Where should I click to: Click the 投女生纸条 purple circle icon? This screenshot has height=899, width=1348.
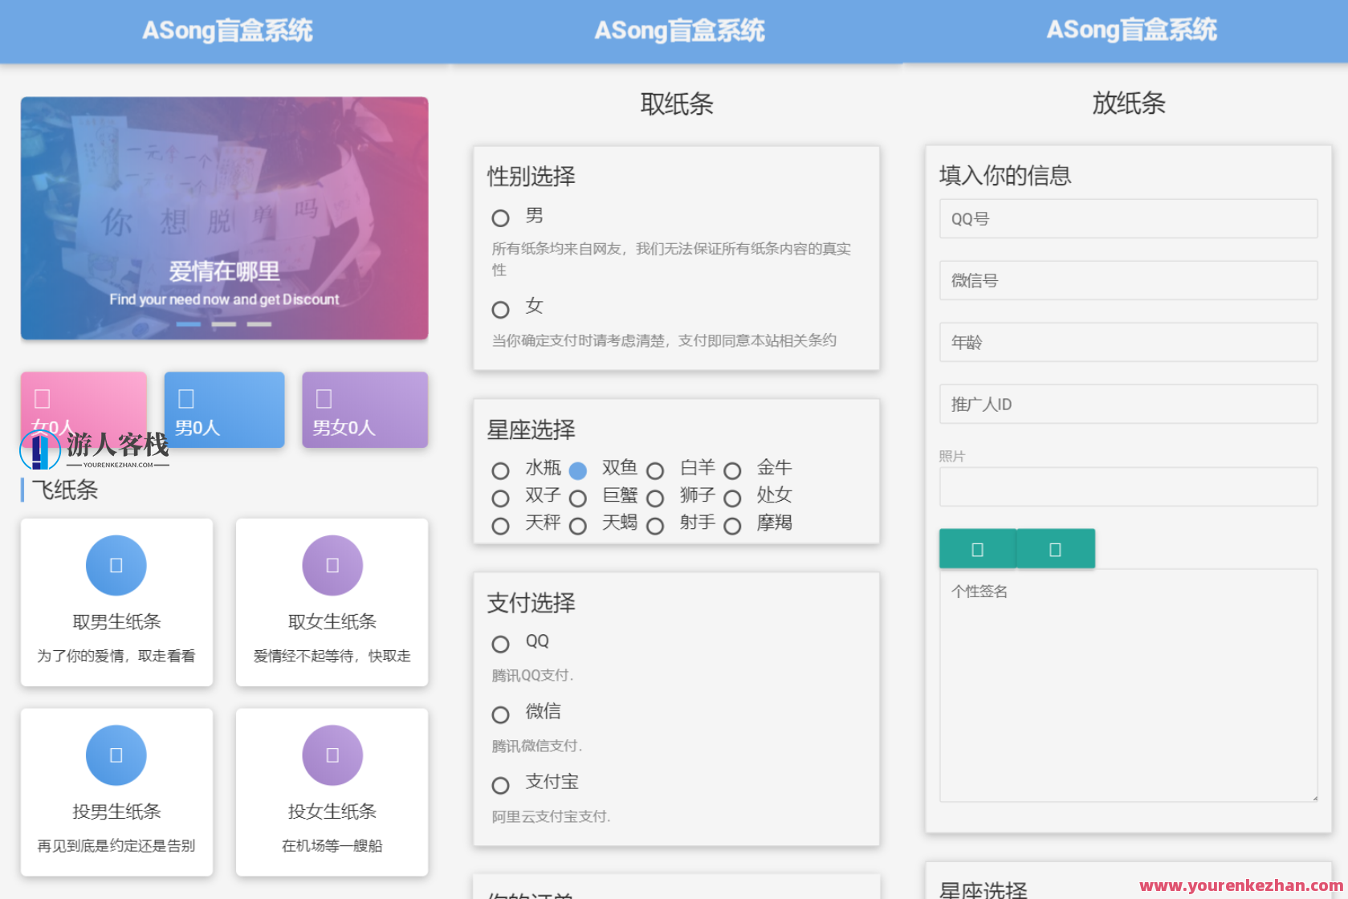click(x=332, y=755)
